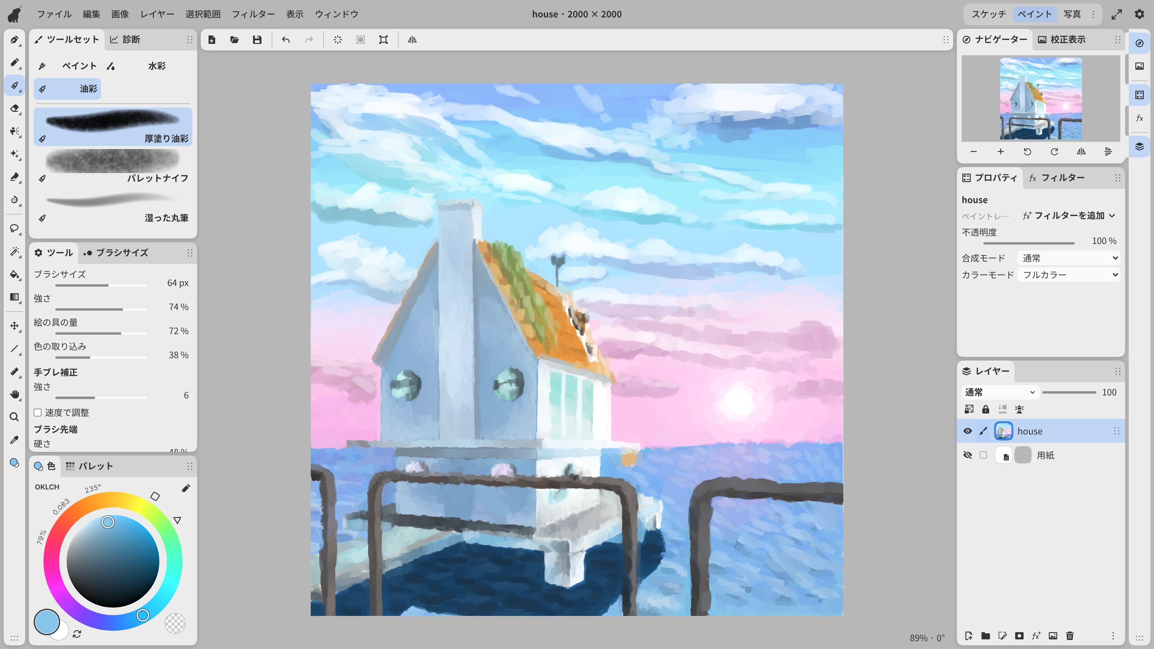This screenshot has width=1154, height=649.
Task: Click the undo arrow
Action: 286,40
